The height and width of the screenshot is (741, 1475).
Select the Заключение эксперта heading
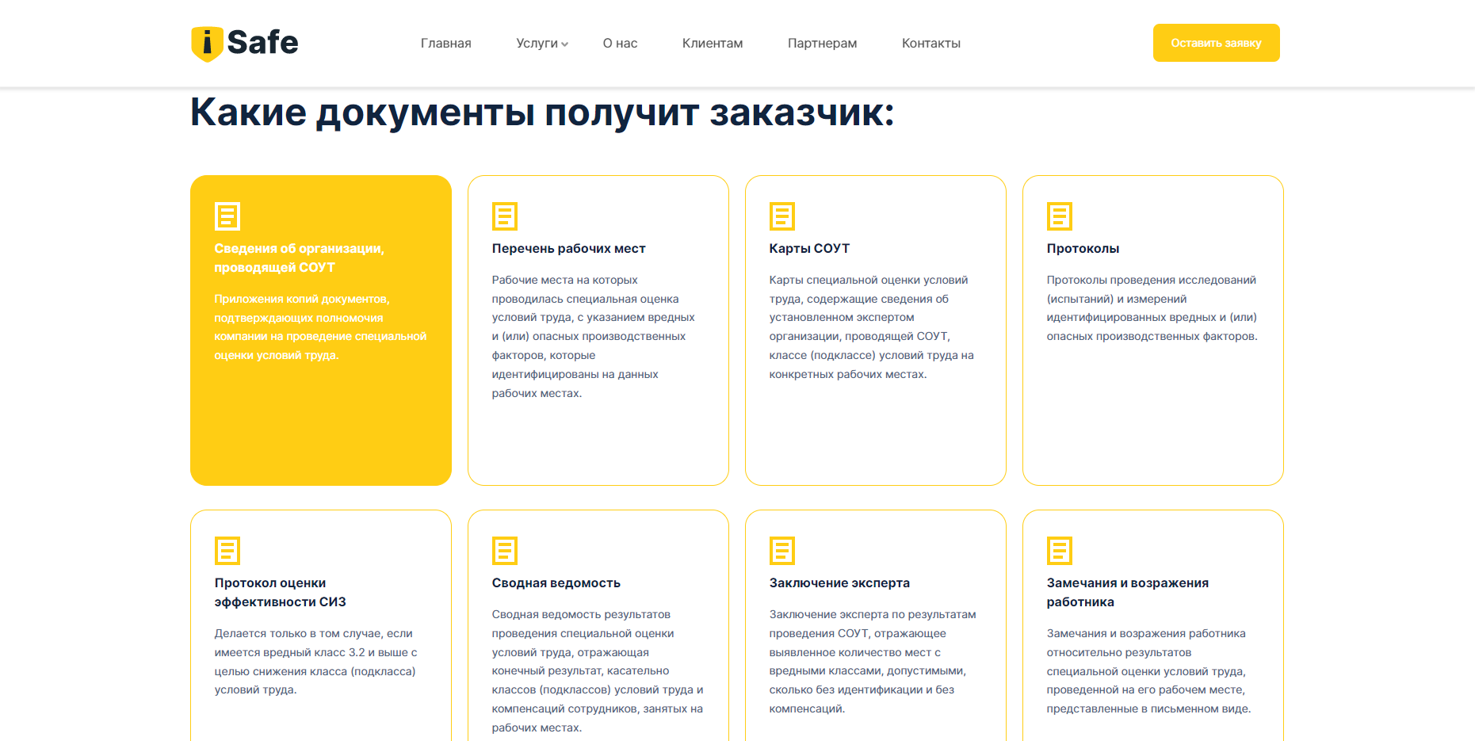839,583
